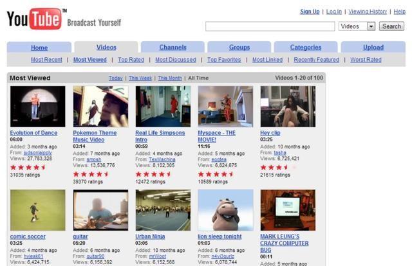
Task: Switch to the Channels tab
Action: (173, 47)
